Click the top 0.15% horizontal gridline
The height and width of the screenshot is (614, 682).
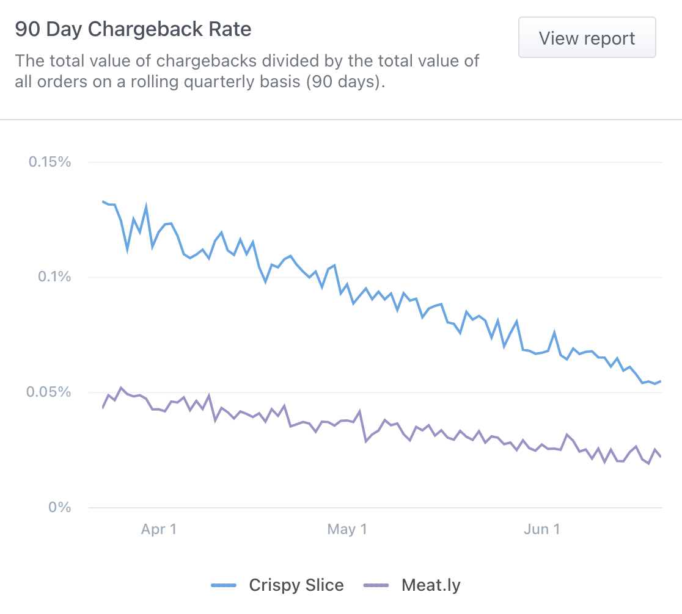pyautogui.click(x=375, y=162)
